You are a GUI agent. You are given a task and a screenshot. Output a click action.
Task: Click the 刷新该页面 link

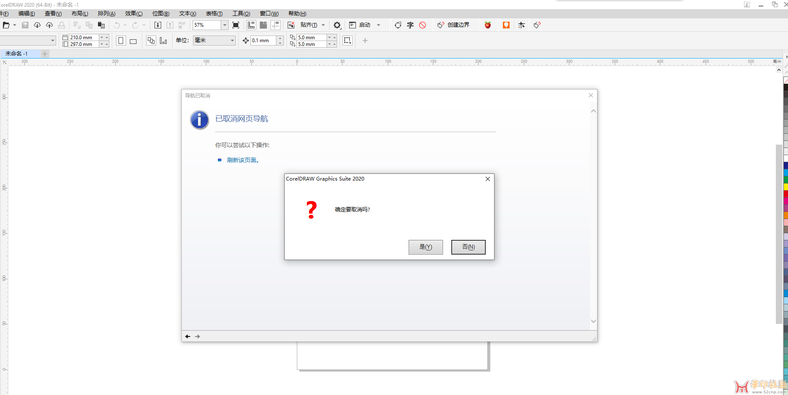[243, 160]
